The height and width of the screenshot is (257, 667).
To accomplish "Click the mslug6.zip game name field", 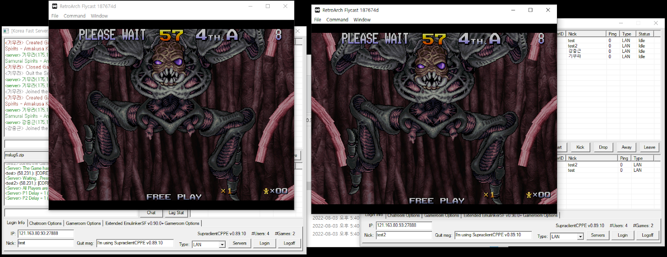I will tap(27, 155).
